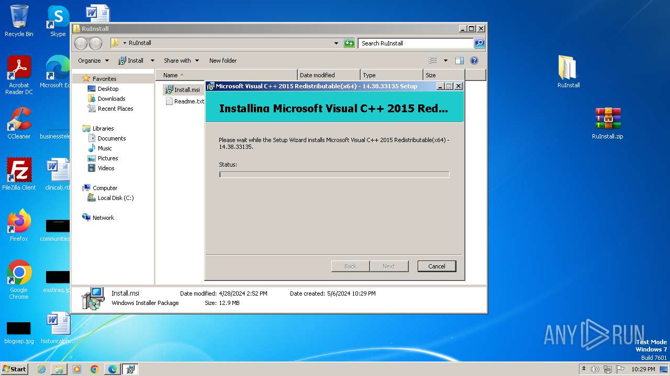670x376 pixels.
Task: Open Explorer help question mark icon
Action: coord(474,61)
